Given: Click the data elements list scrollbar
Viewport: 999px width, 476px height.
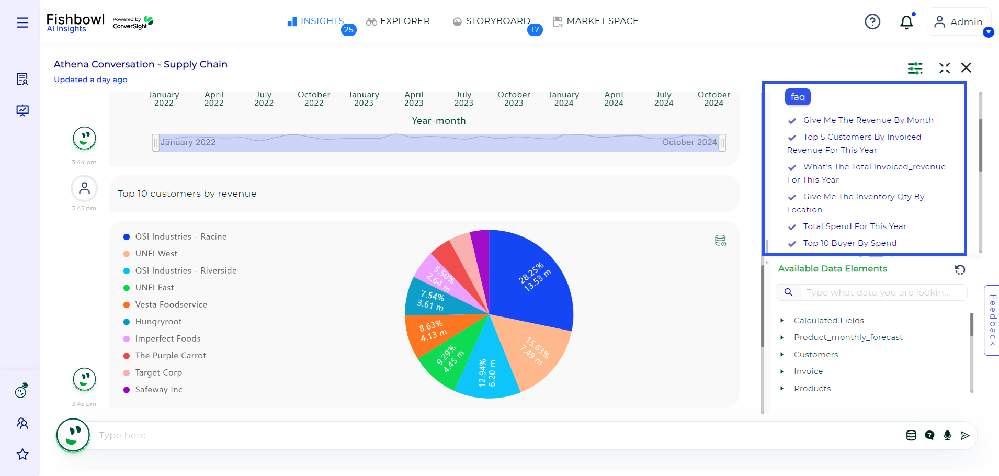Looking at the screenshot, I should coord(972,324).
